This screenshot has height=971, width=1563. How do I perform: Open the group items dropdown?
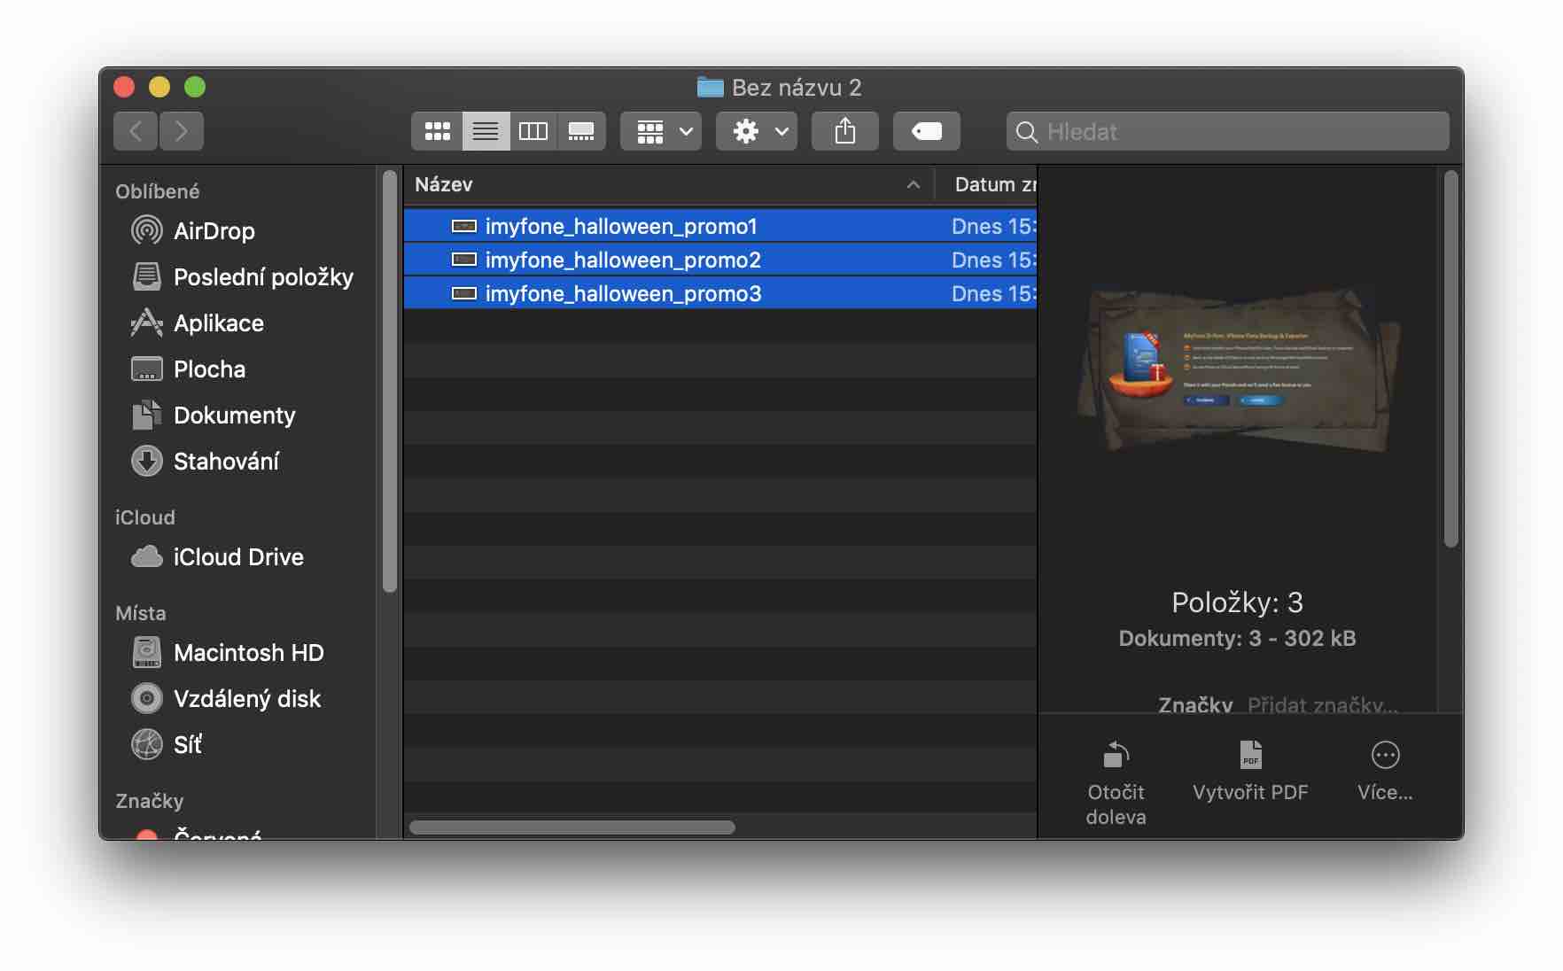click(x=661, y=131)
